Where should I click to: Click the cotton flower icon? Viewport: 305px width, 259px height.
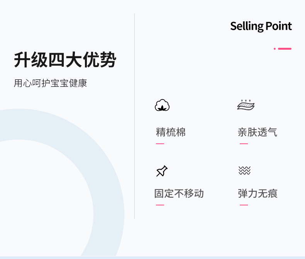tap(162, 105)
